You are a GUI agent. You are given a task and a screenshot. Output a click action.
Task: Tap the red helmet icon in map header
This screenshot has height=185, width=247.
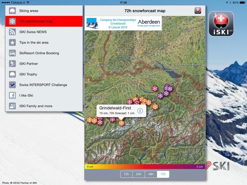(198, 11)
